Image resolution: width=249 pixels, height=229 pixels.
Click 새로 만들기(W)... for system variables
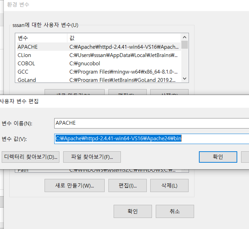point(75,185)
